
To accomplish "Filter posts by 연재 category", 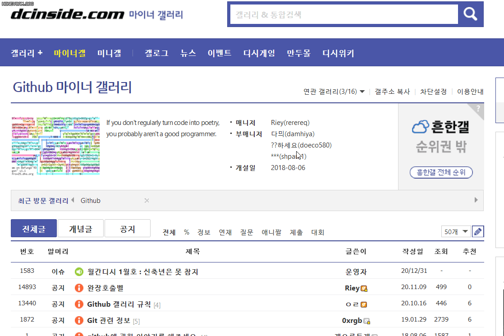I will 225,232.
